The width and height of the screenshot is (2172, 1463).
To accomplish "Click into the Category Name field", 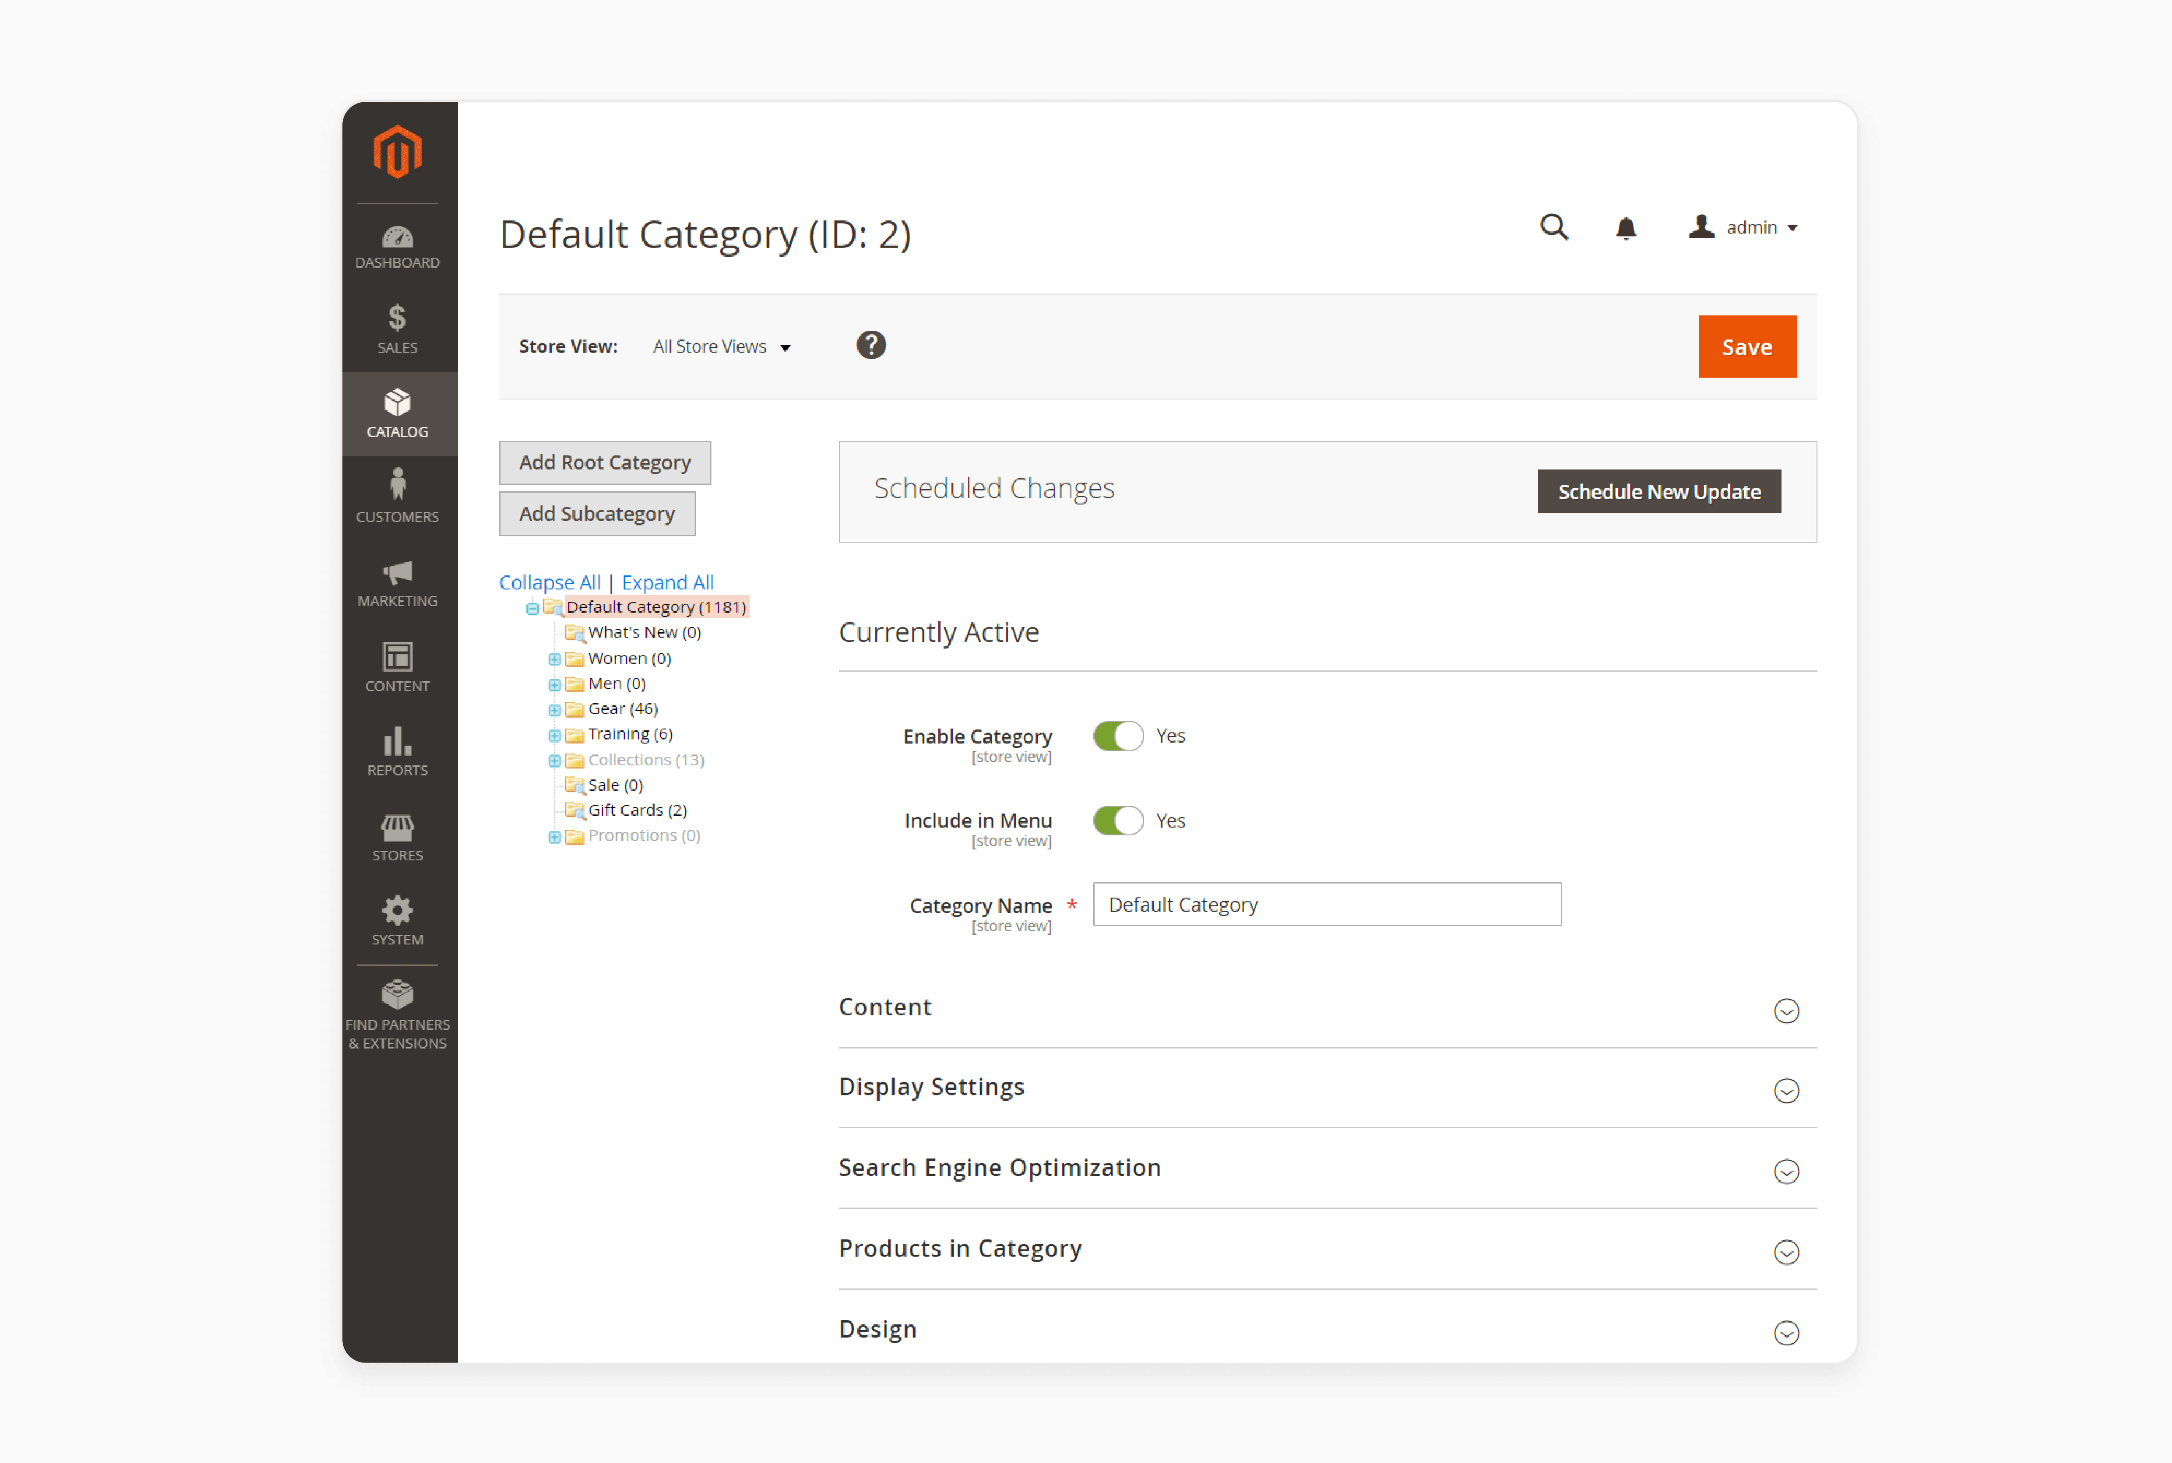I will tap(1327, 904).
